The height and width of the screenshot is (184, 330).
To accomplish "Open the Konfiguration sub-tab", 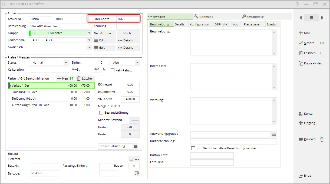I will point(199,24).
